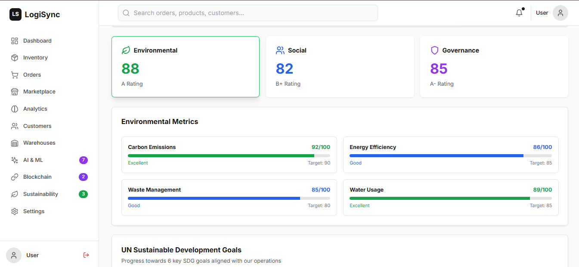Click the green 3 badge on Sustainability
The height and width of the screenshot is (267, 579).
pos(84,194)
